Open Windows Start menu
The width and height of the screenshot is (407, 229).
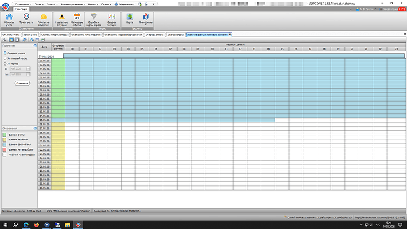pyautogui.click(x=5, y=225)
